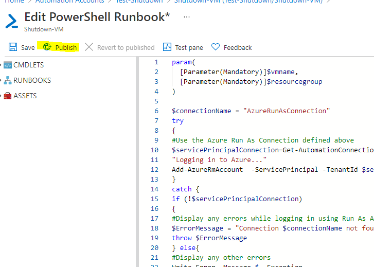The image size is (374, 267).
Task: Publish the runbook via Publish label
Action: [x=66, y=47]
